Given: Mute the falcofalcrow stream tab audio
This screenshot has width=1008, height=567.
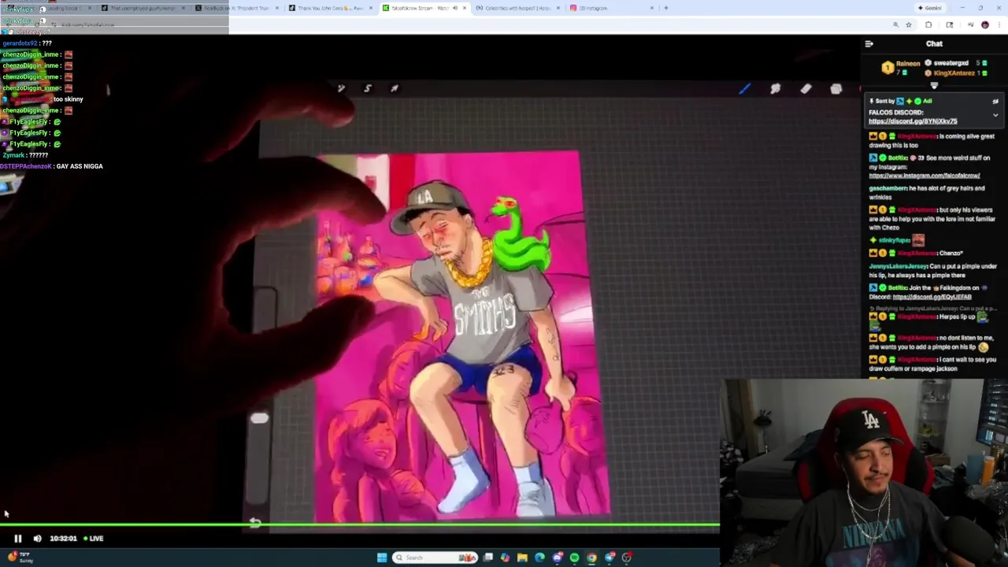Looking at the screenshot, I should (x=455, y=8).
